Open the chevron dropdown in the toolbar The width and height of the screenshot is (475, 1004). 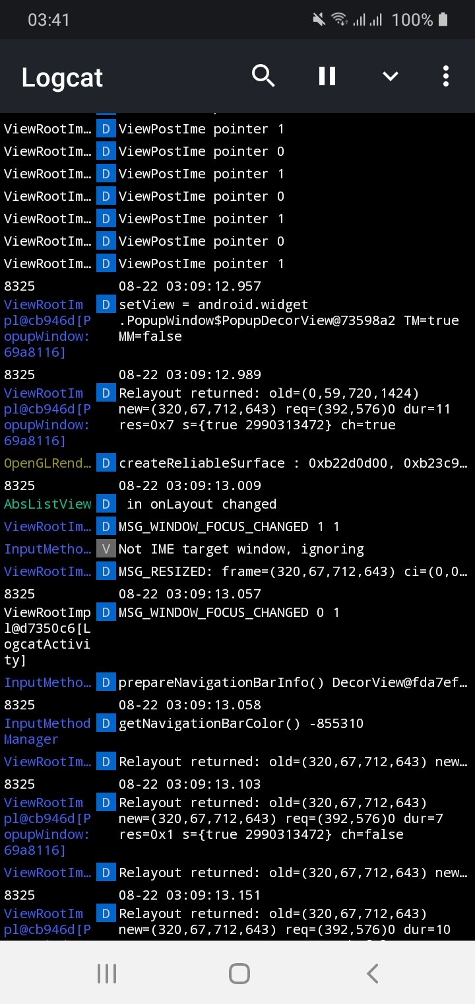390,76
